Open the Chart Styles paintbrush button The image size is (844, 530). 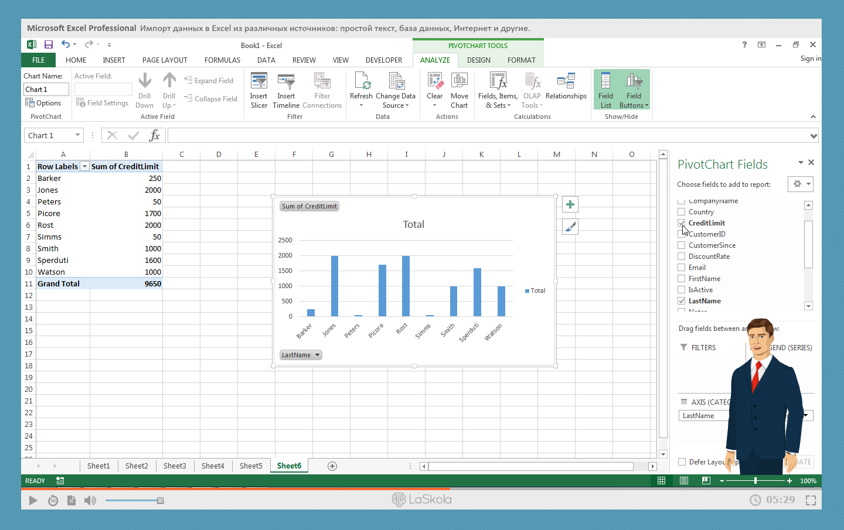click(570, 227)
